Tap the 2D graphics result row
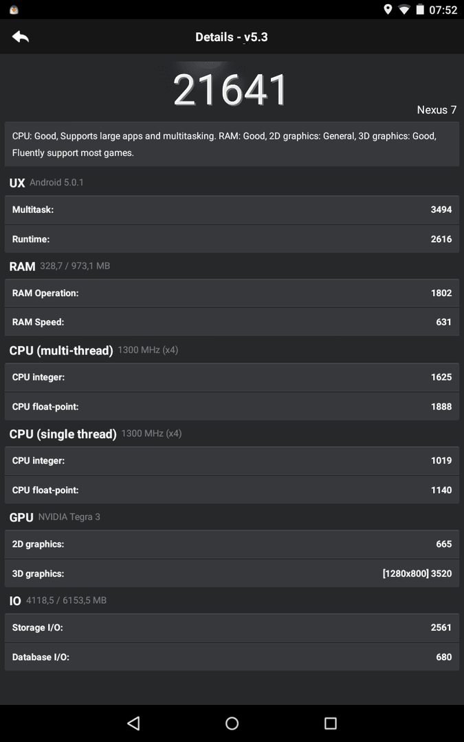 [232, 544]
